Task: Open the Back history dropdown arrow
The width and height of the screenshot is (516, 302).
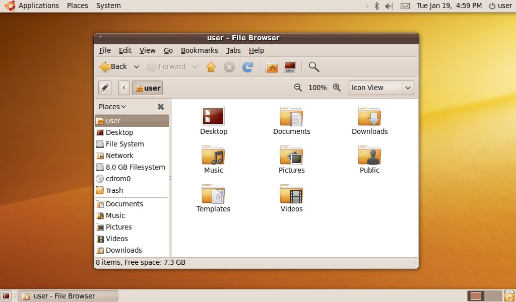Action: pos(136,67)
